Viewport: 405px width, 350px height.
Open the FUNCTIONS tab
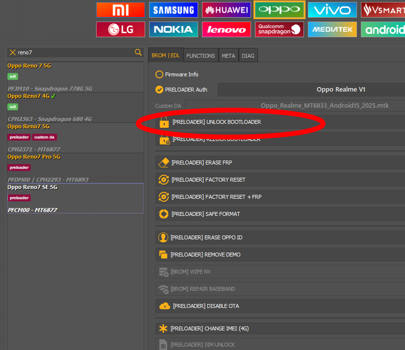point(201,56)
